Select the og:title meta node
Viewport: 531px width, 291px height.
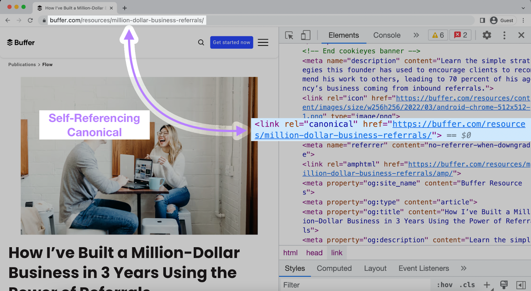click(416, 221)
